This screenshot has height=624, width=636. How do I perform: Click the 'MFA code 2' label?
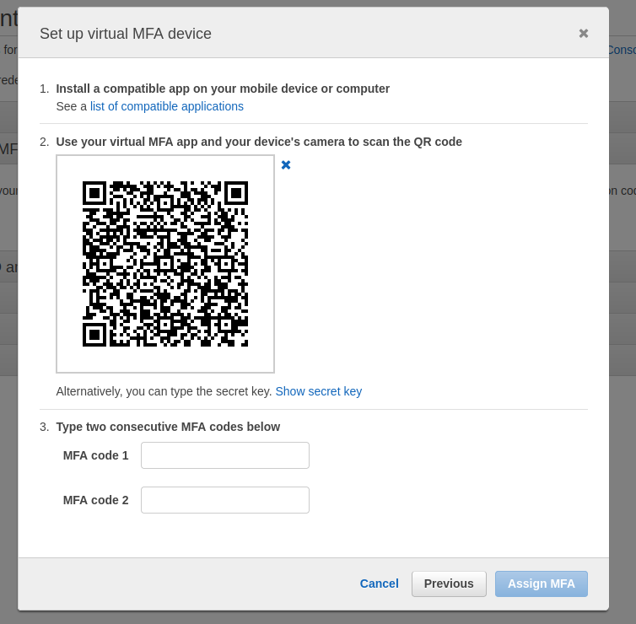click(x=95, y=500)
